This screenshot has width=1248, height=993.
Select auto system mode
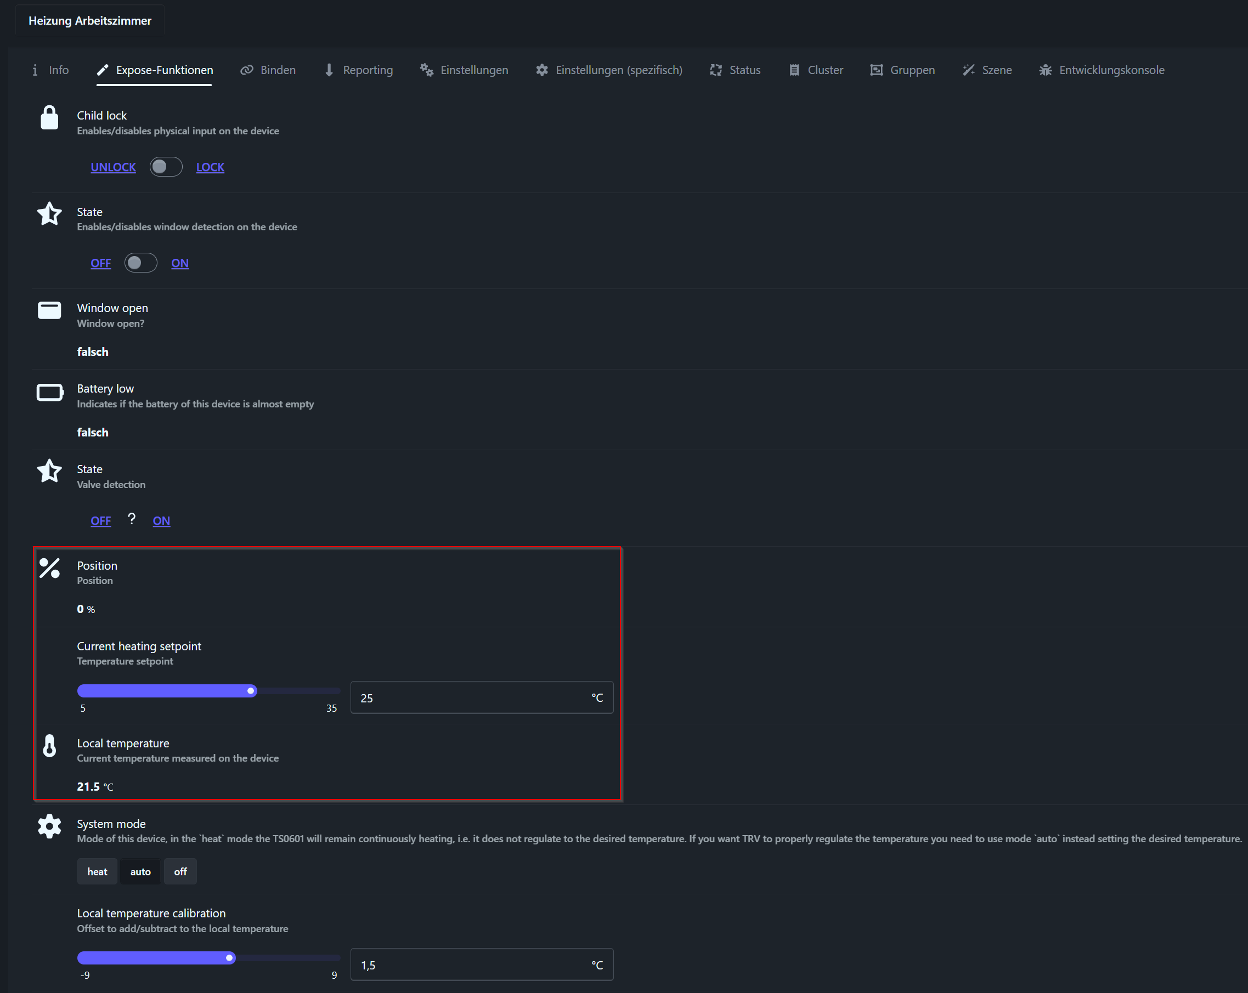(x=140, y=871)
